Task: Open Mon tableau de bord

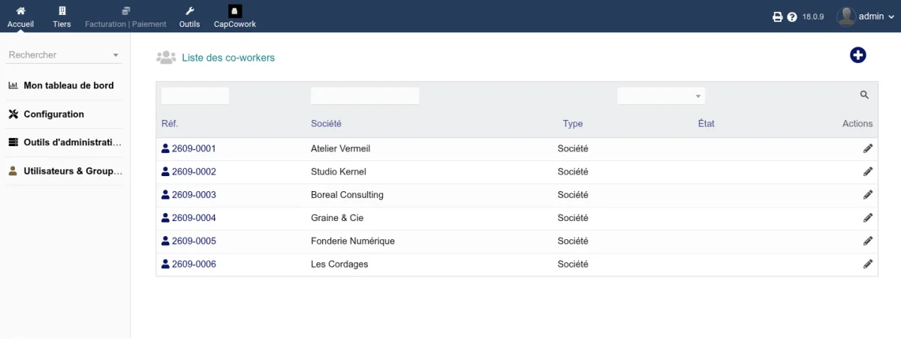Action: pyautogui.click(x=68, y=85)
